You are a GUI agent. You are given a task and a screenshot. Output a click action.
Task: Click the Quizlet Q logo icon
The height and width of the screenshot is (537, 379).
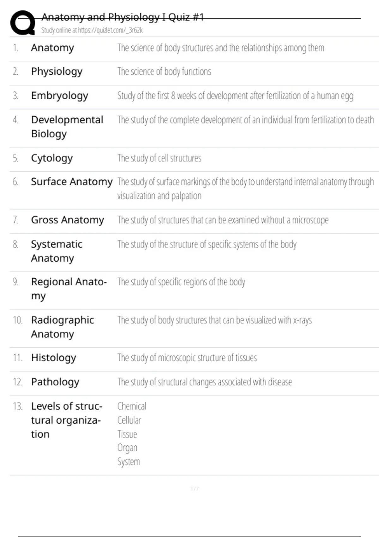pos(23,23)
